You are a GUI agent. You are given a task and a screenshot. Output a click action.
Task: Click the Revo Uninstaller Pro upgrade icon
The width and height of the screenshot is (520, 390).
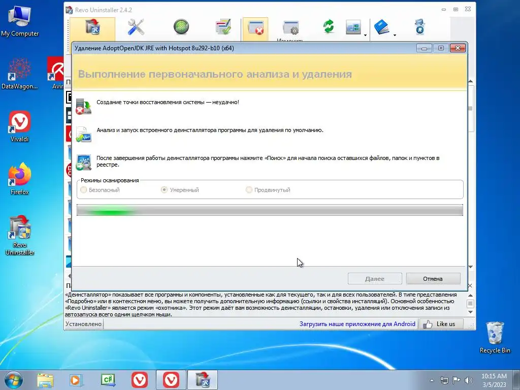point(420,27)
